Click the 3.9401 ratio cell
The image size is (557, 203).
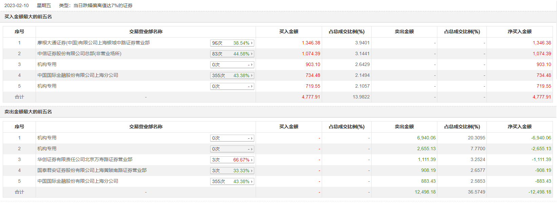362,43
